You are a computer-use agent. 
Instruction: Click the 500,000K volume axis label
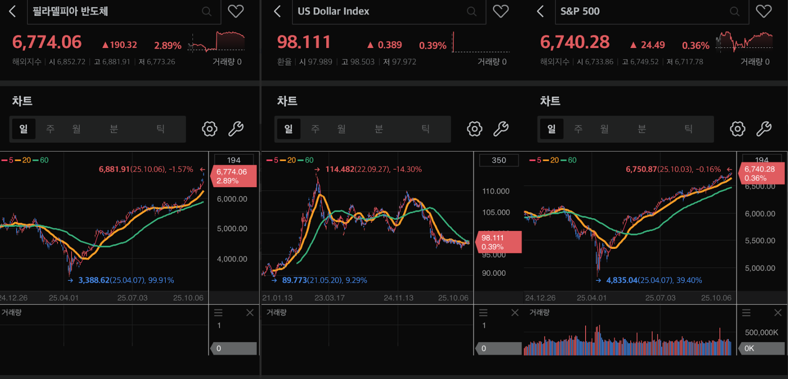761,332
